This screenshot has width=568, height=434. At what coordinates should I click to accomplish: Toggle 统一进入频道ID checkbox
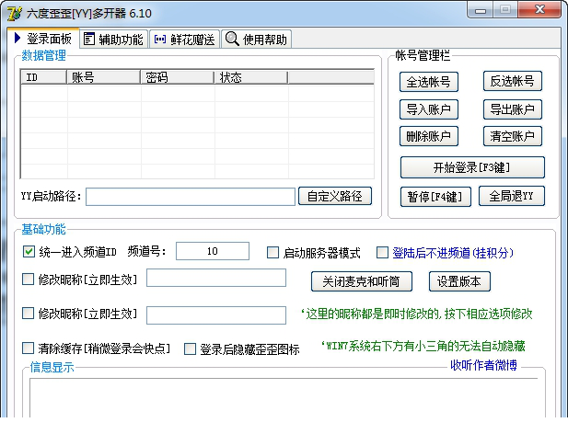click(x=29, y=251)
